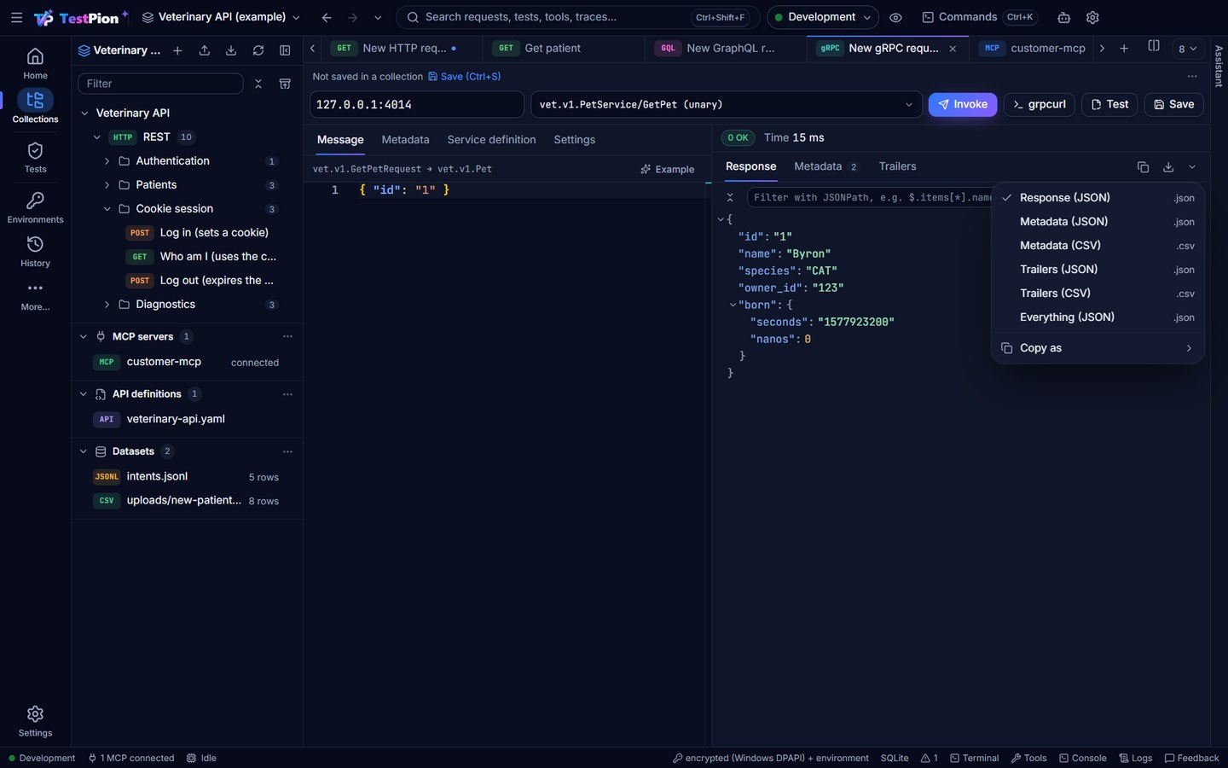Add new item with plus in collections header
The image size is (1228, 768).
click(177, 50)
